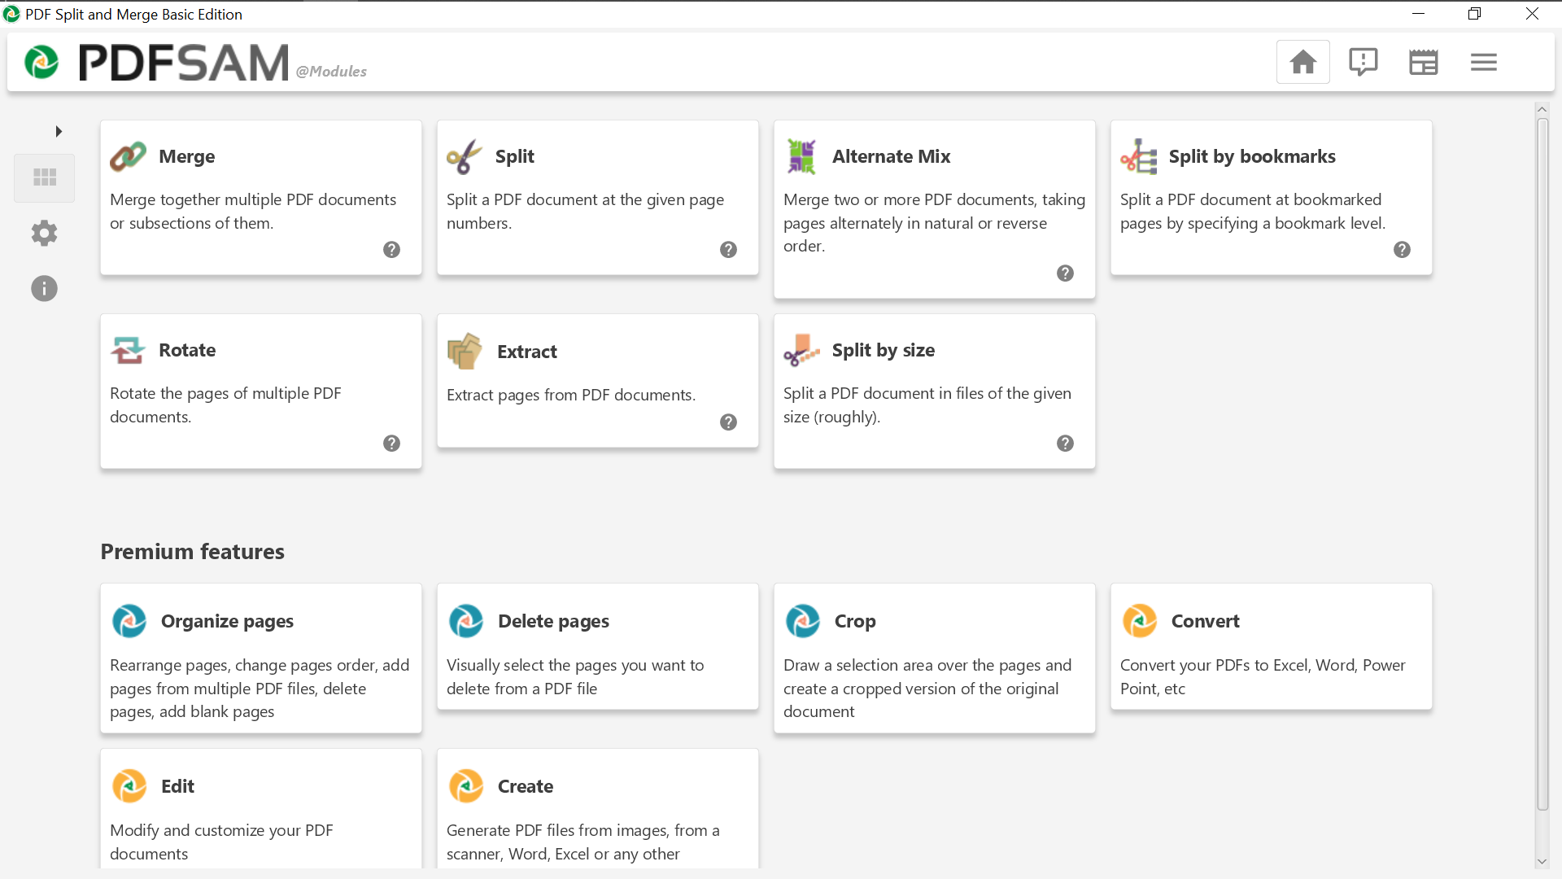The width and height of the screenshot is (1562, 879).
Task: Click the calendar view button
Action: point(1424,61)
